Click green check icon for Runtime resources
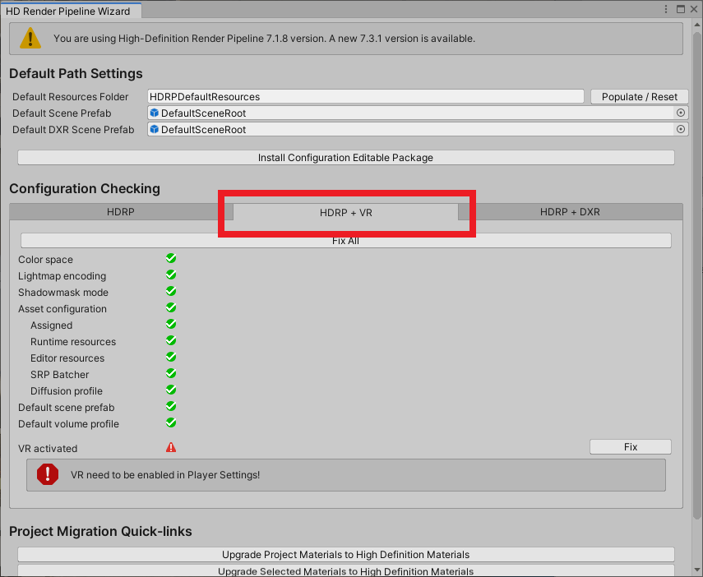This screenshot has height=577, width=703. coord(171,341)
